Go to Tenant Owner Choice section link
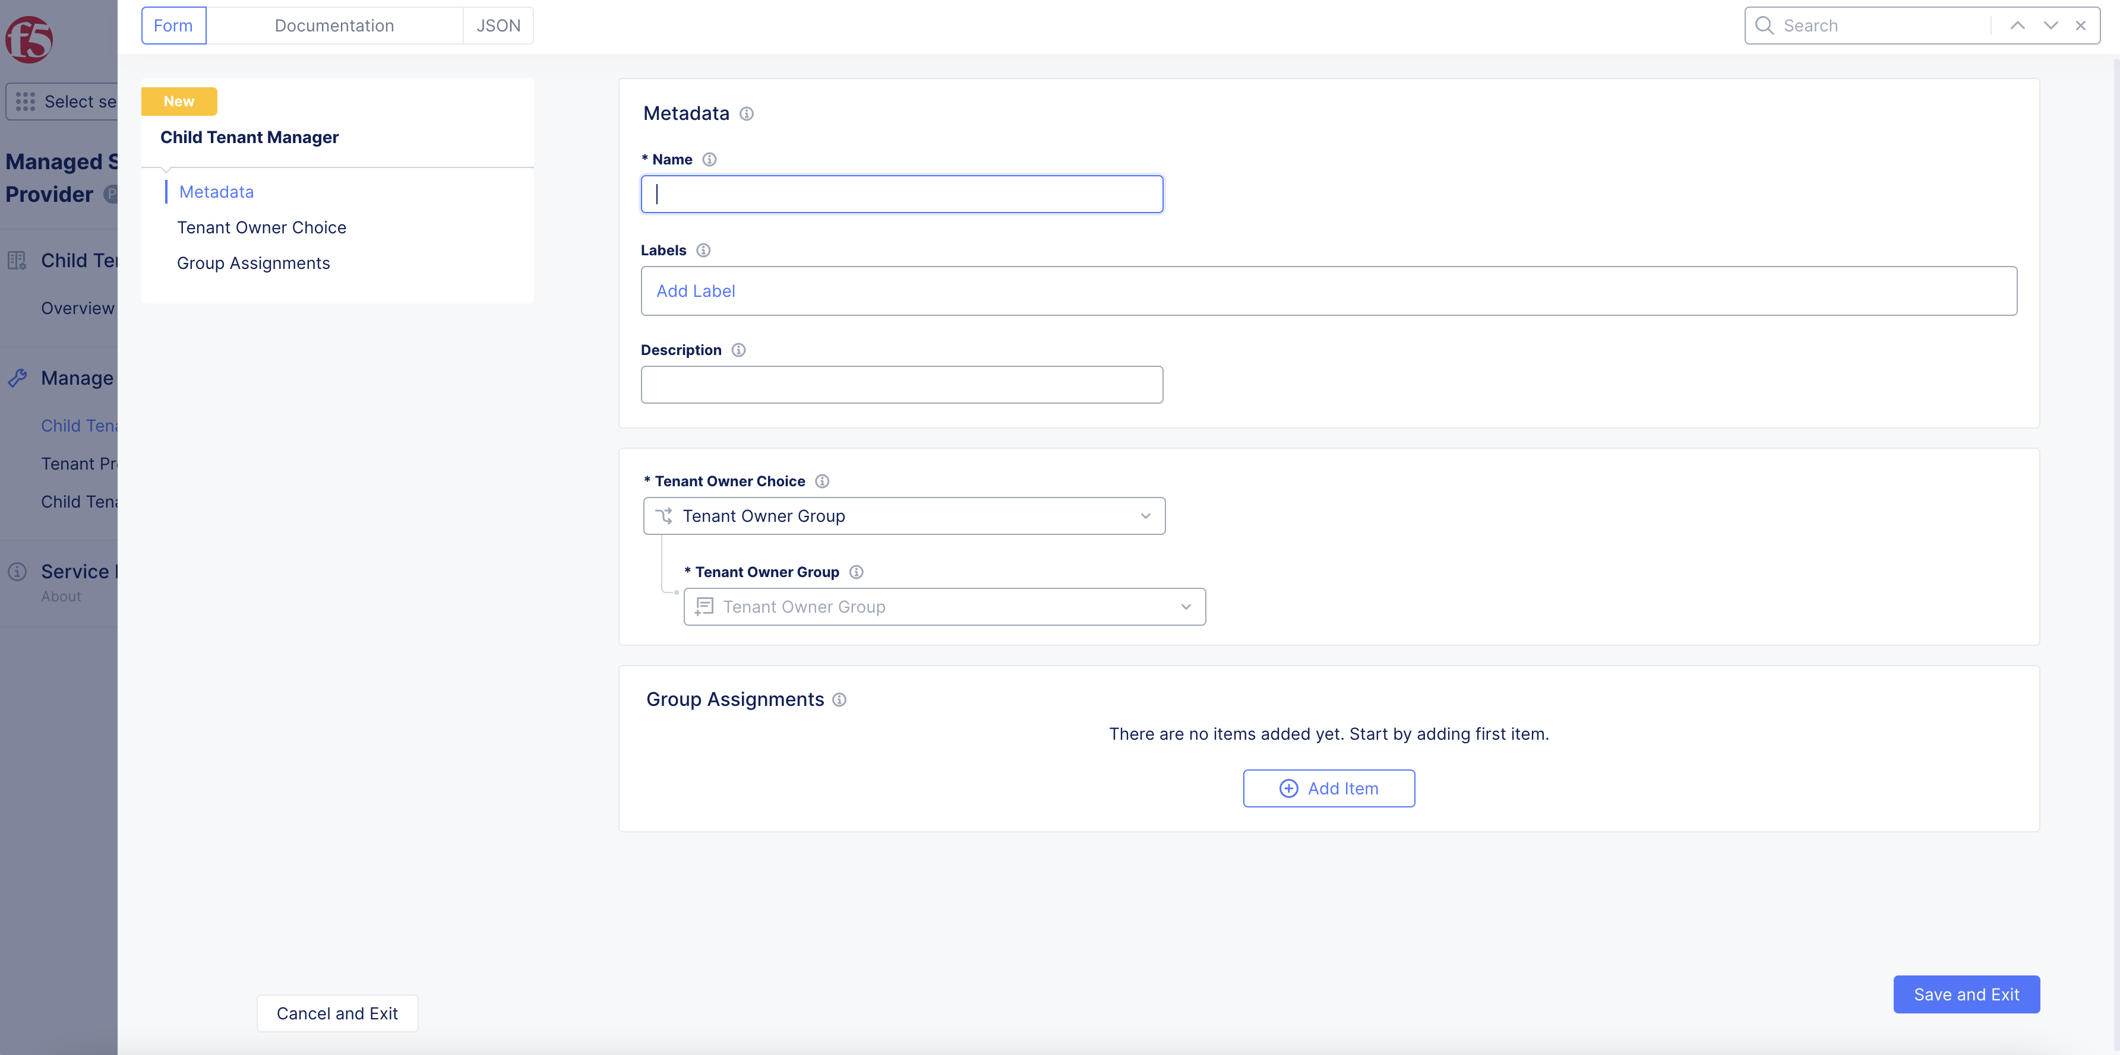 tap(261, 228)
